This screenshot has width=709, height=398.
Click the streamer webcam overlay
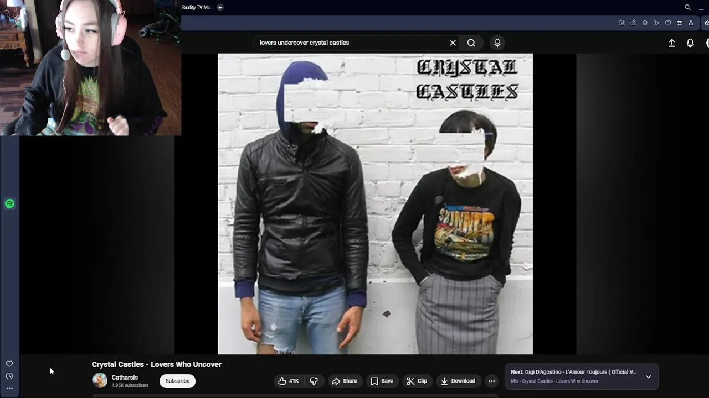[90, 67]
